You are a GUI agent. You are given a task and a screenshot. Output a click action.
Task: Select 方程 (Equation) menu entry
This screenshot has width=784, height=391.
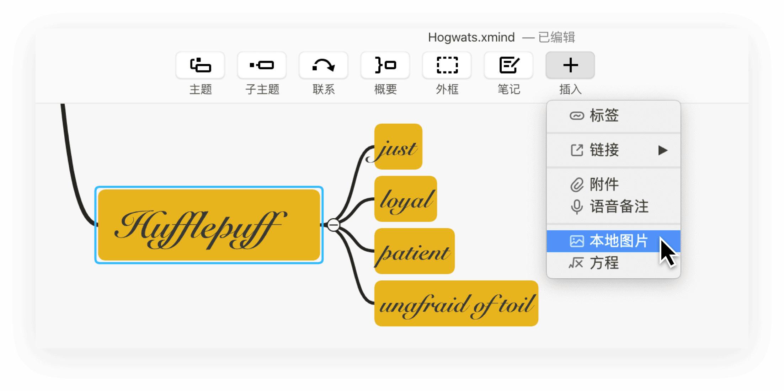click(x=604, y=263)
